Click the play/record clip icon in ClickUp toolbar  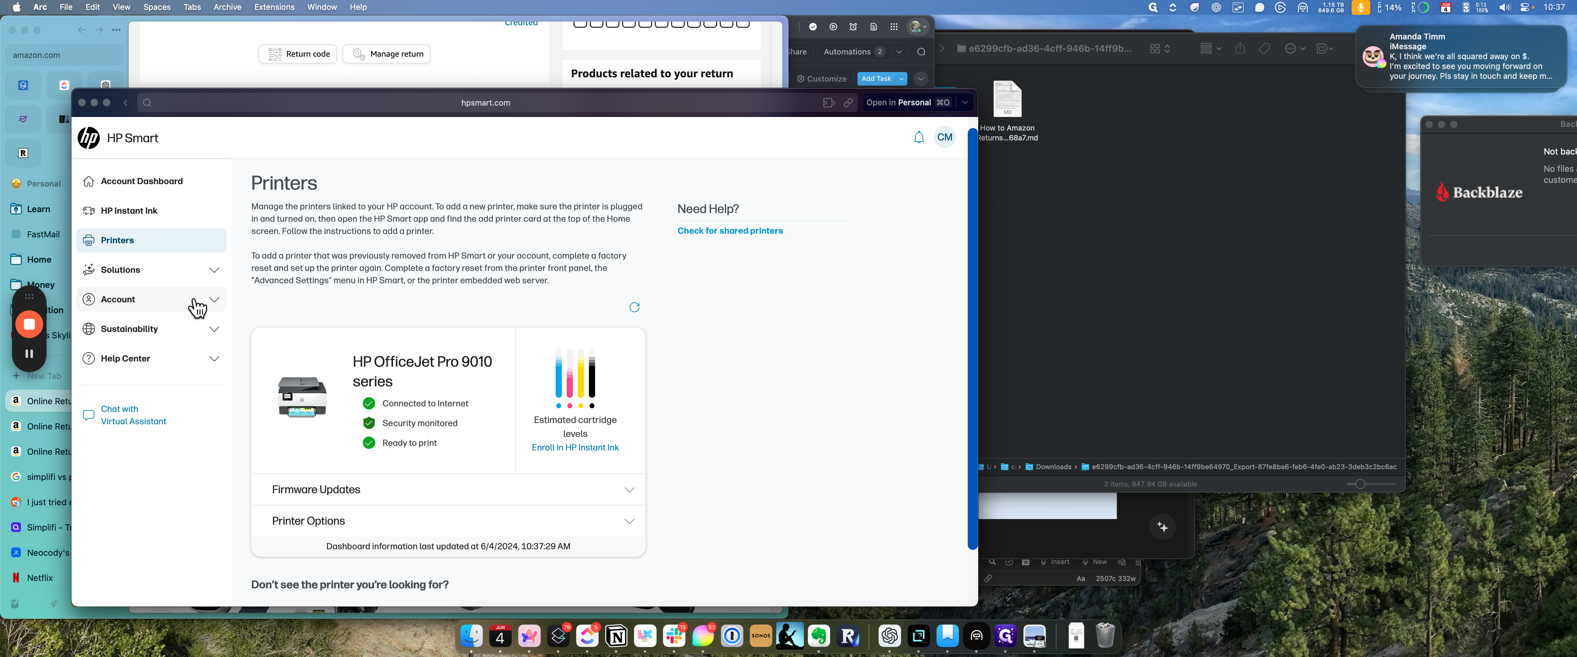833,27
